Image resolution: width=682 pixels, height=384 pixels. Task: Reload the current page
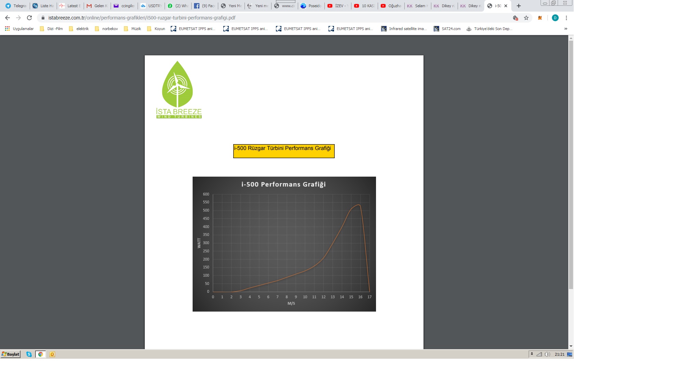pos(29,18)
